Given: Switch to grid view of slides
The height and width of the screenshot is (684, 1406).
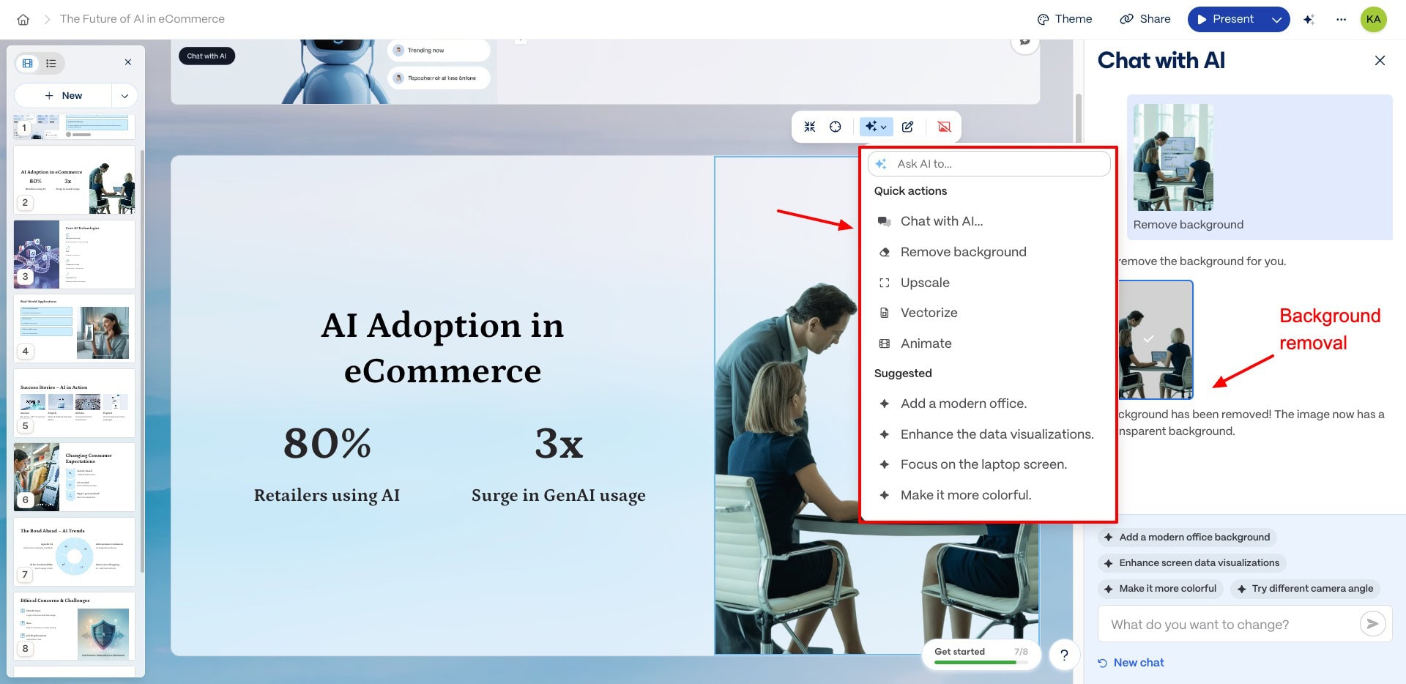Looking at the screenshot, I should (28, 64).
